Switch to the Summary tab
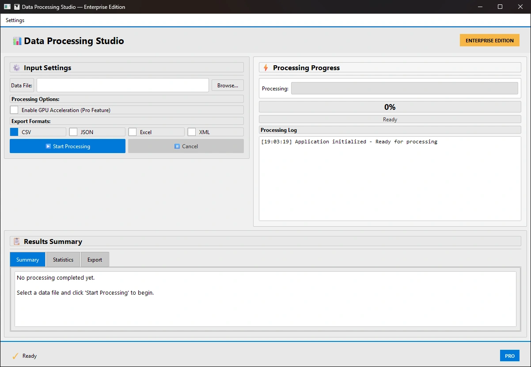Screen dimensions: 531x367 click(x=28, y=259)
